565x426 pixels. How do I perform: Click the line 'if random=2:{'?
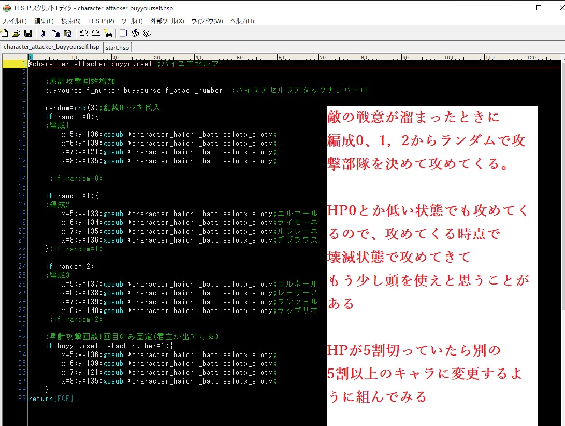72,266
